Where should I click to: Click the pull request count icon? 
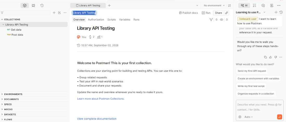coord(90,37)
